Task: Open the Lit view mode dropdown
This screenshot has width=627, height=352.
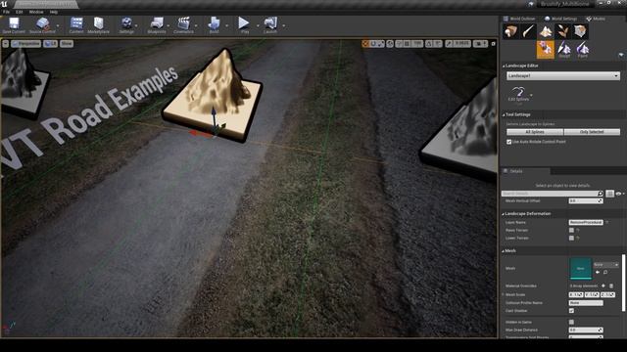Action: click(50, 44)
